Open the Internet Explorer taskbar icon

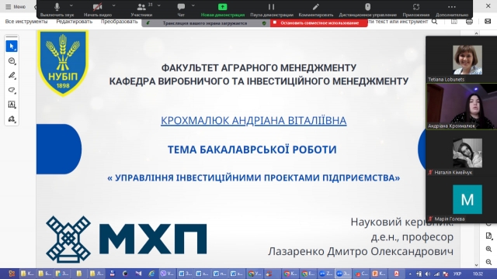click(x=152, y=274)
